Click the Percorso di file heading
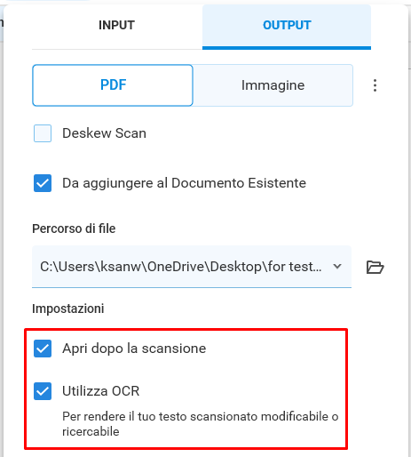 (x=74, y=228)
